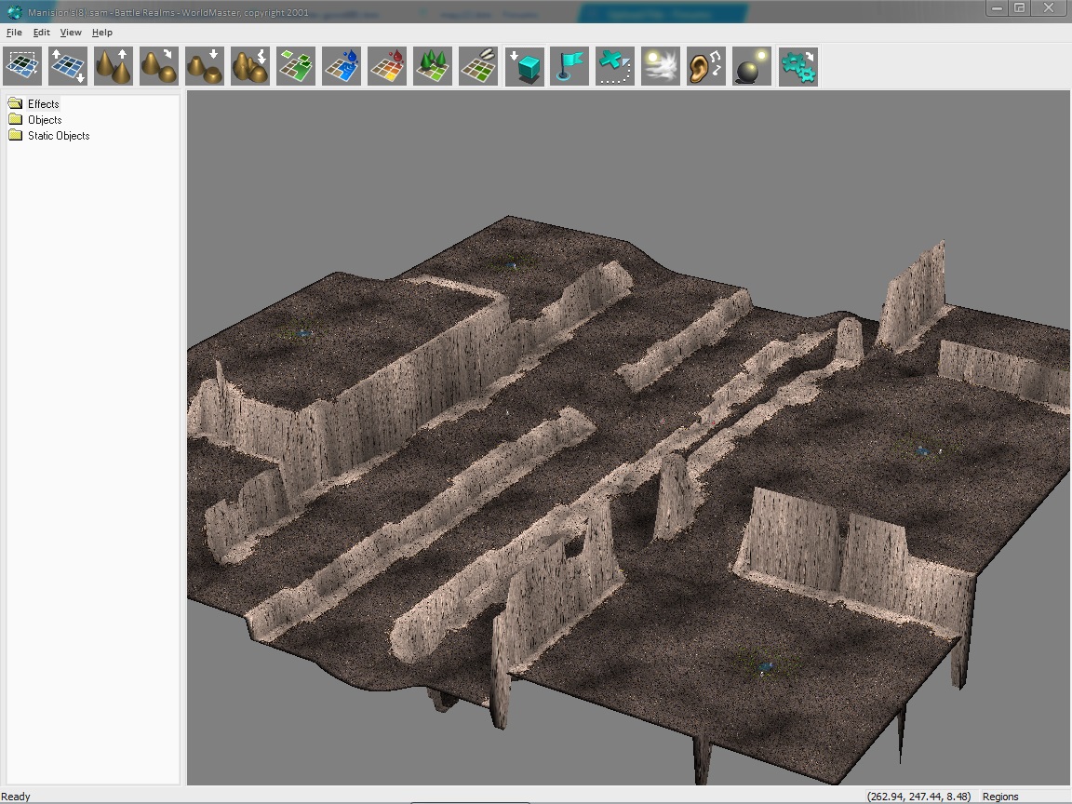Select the black sphere lighting tool
Image resolution: width=1072 pixels, height=804 pixels.
point(752,67)
